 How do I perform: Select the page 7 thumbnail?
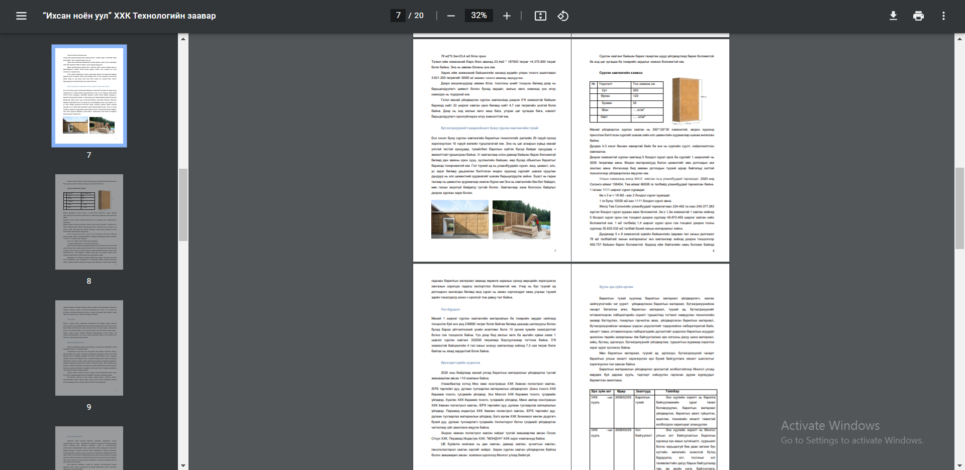[89, 96]
